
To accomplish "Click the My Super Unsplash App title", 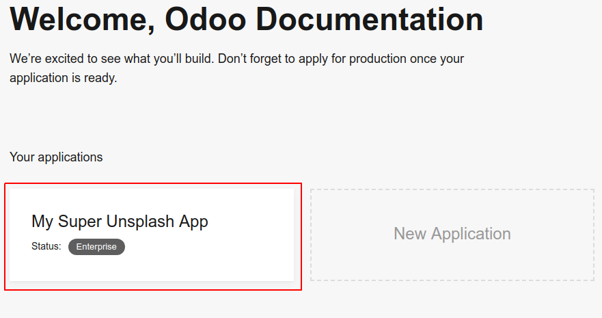I will (120, 222).
